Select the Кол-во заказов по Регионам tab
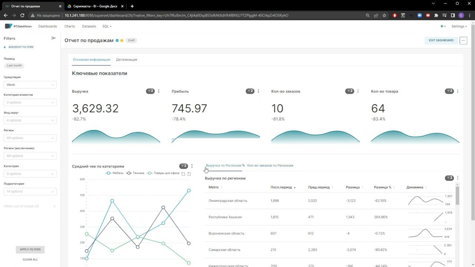 [x=270, y=165]
